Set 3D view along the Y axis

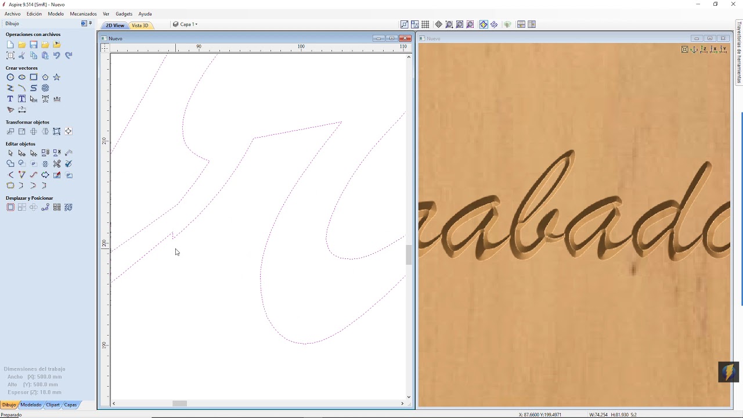point(723,50)
